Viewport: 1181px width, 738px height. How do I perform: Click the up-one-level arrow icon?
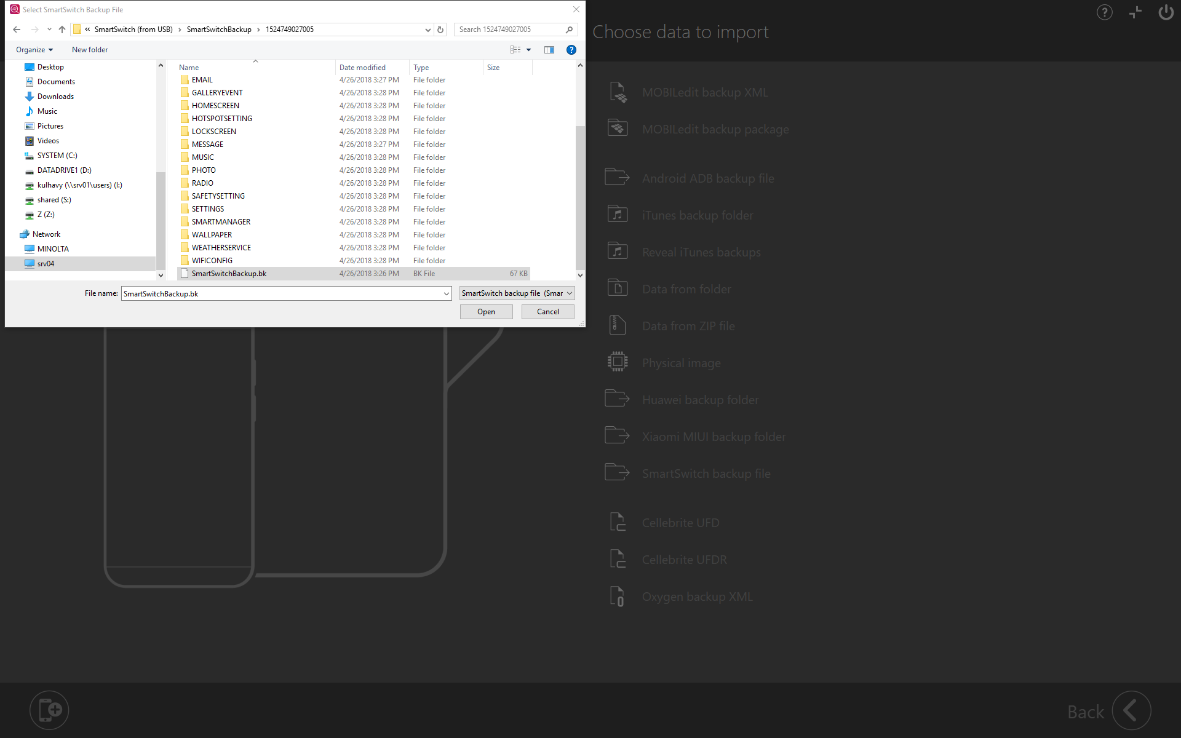click(x=62, y=30)
